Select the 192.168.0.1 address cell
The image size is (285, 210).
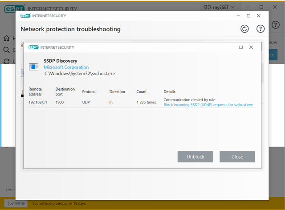(x=38, y=103)
